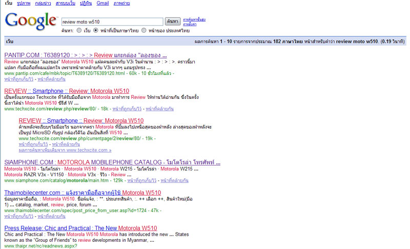This screenshot has height=249, width=410.
Task: Open the PANTIP.COM T6389120 result title
Action: point(86,55)
